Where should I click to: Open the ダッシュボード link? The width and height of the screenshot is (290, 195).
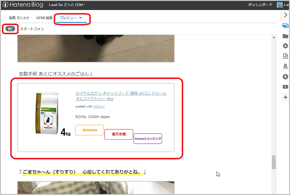(260, 5)
